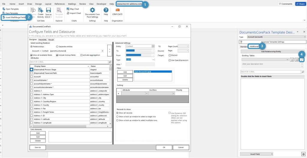
Task: Open the Entity Contact dropdown
Action: [153, 46]
